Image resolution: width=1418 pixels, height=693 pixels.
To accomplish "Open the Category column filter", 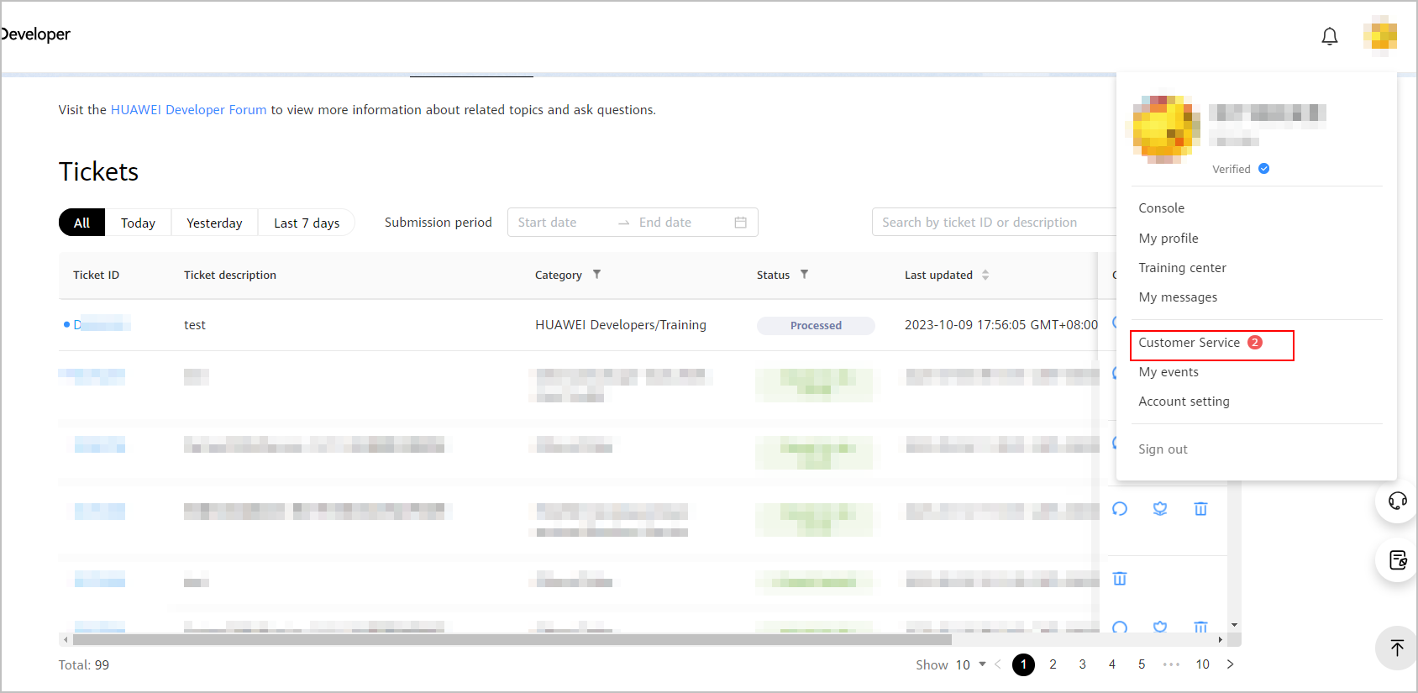I will click(x=596, y=275).
